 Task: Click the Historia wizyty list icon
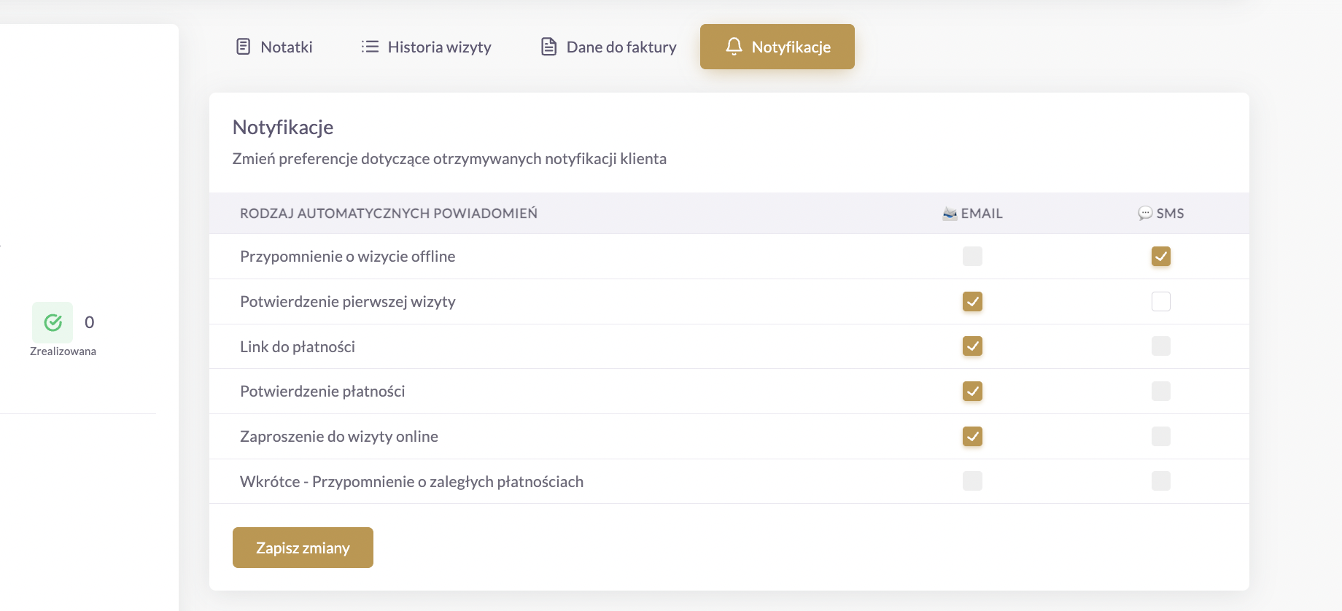370,47
